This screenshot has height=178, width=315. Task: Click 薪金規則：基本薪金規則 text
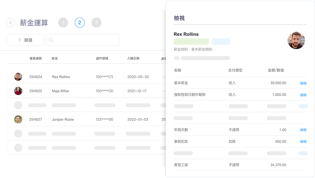tap(193, 49)
